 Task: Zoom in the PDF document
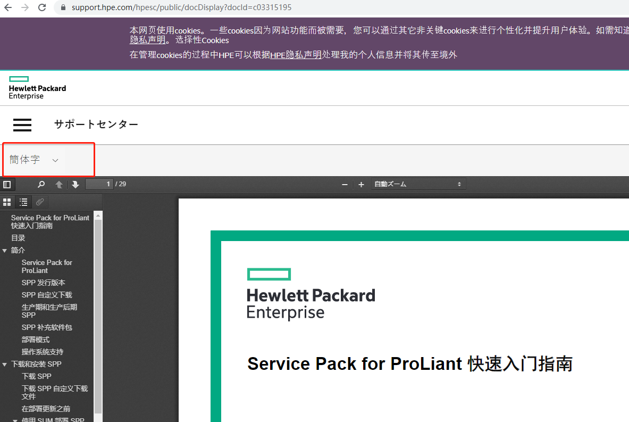(x=361, y=184)
